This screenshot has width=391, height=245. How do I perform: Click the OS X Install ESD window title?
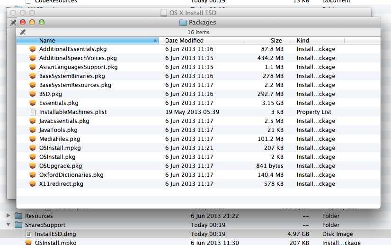click(193, 13)
